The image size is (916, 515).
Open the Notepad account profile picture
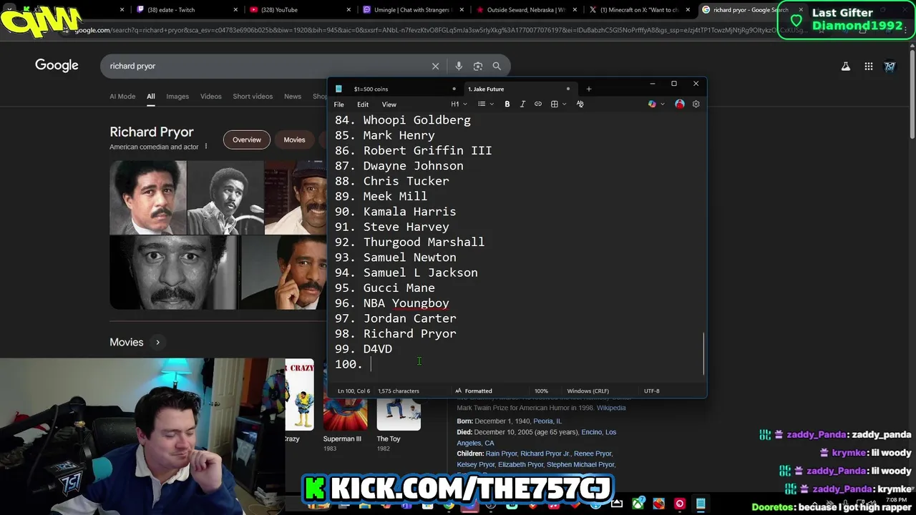pos(680,104)
